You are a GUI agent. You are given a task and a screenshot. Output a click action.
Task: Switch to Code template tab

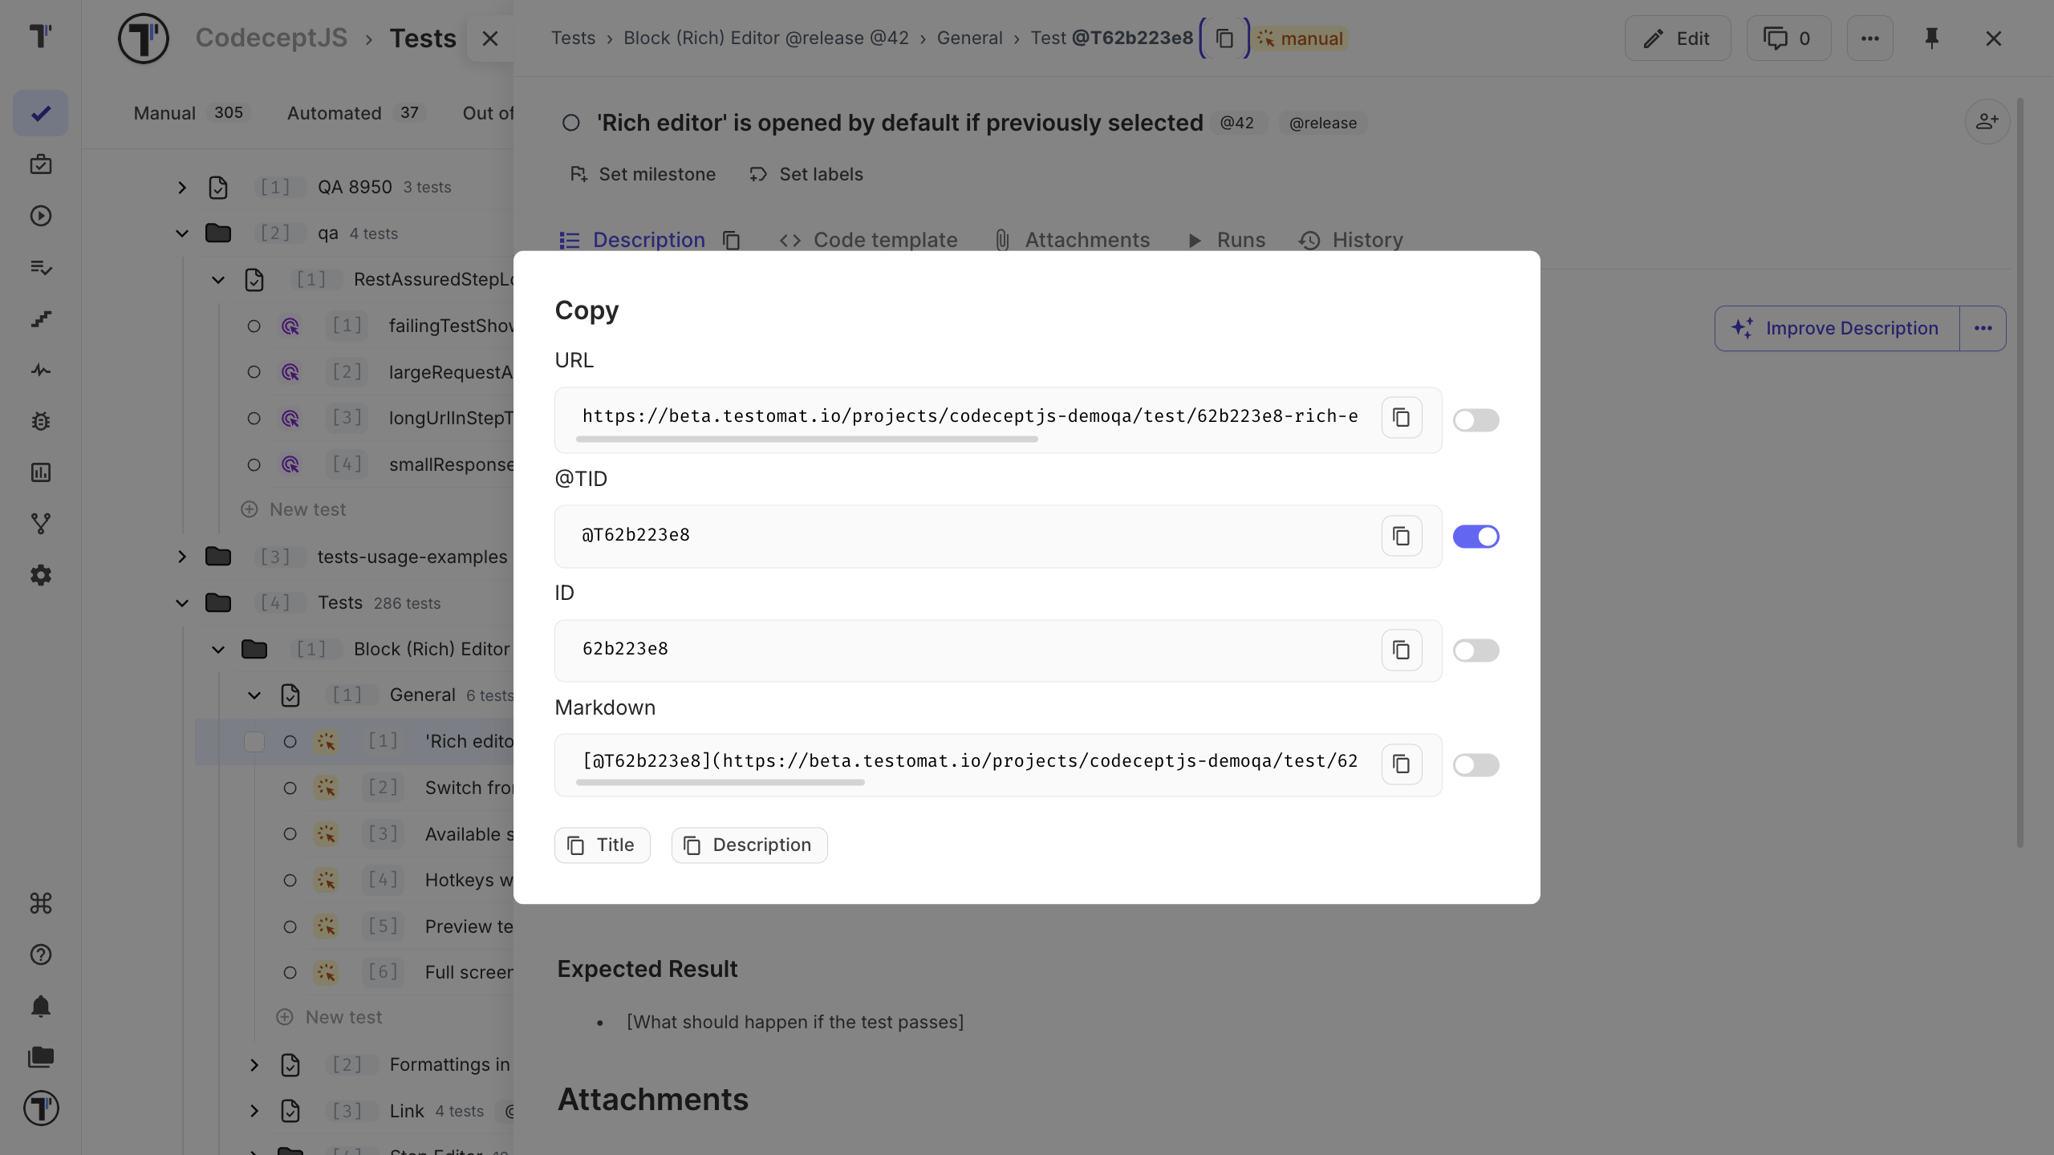pos(868,240)
